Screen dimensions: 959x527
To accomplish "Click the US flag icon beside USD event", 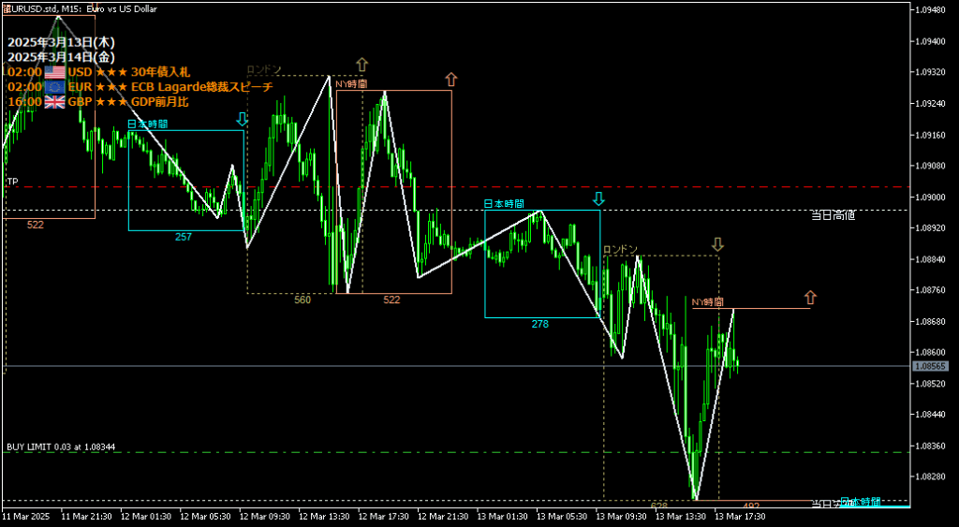I will point(54,71).
